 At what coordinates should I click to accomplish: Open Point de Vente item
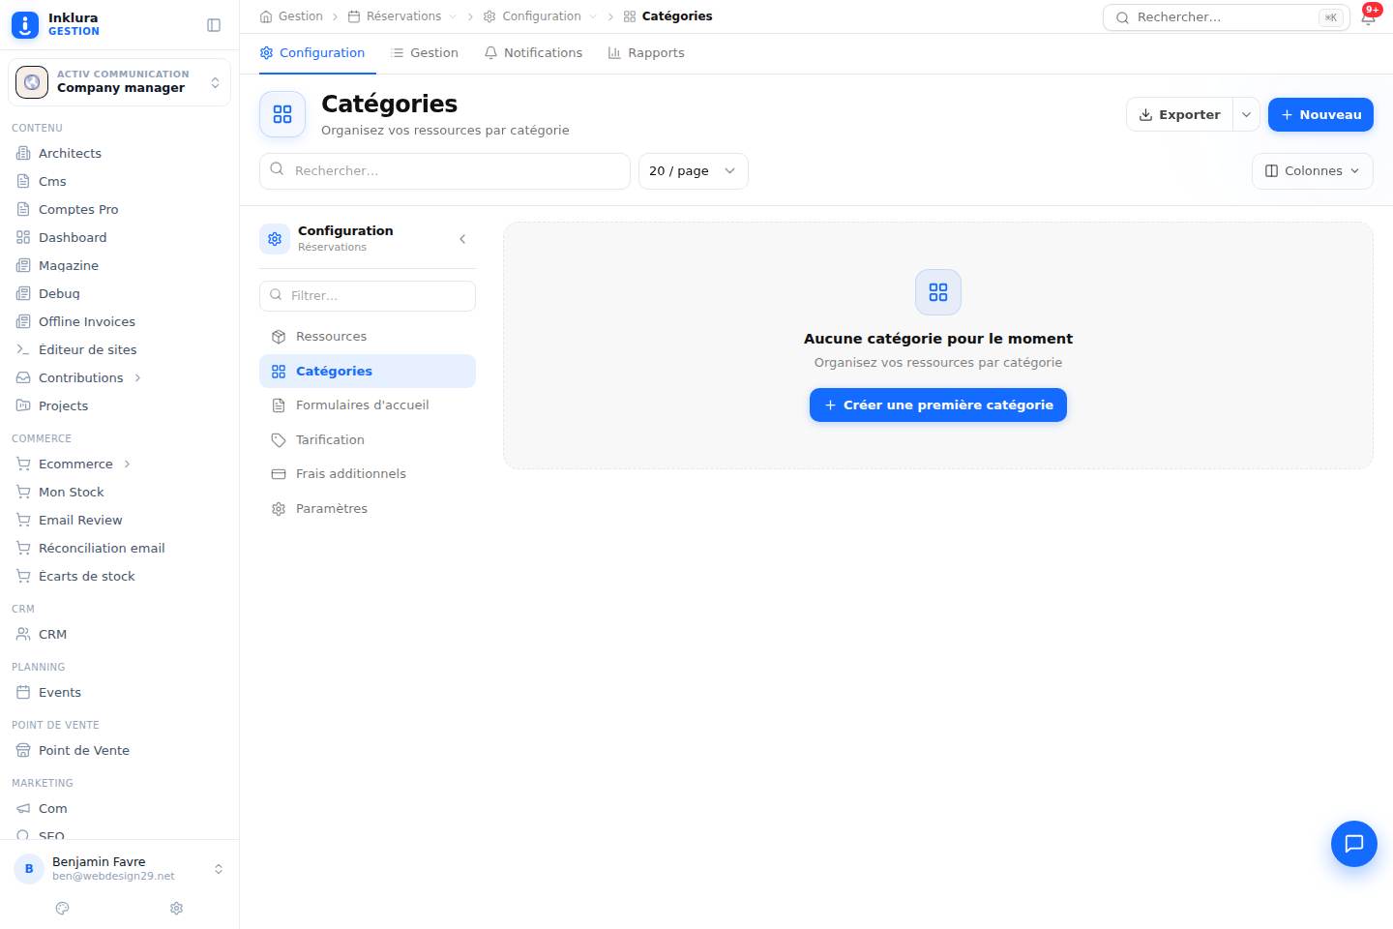coord(120,750)
